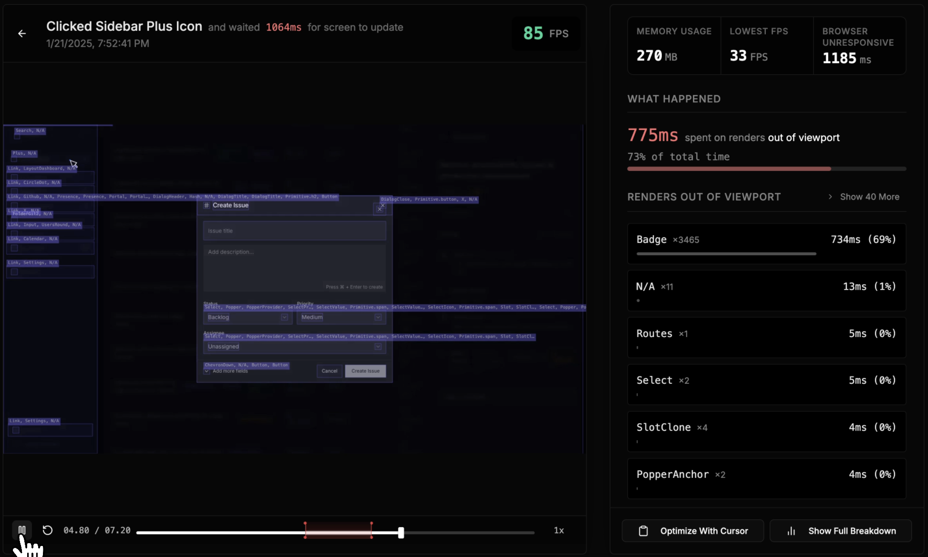The height and width of the screenshot is (557, 928).
Task: Click the red highlighted timeline segment
Action: pyautogui.click(x=338, y=530)
